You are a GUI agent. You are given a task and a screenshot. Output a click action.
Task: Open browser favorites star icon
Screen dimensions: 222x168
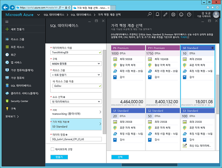212,7
